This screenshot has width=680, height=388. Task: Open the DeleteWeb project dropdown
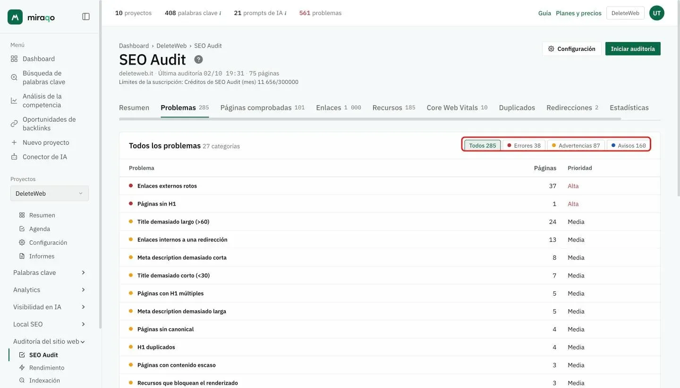click(x=50, y=193)
